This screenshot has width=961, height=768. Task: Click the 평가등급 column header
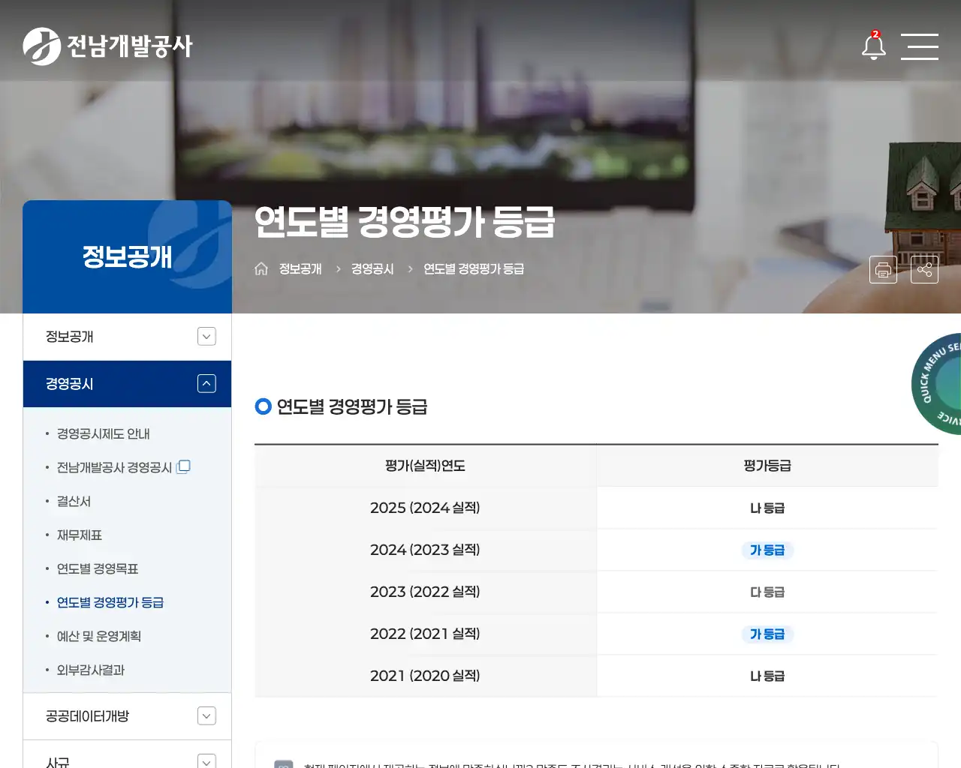tap(767, 466)
